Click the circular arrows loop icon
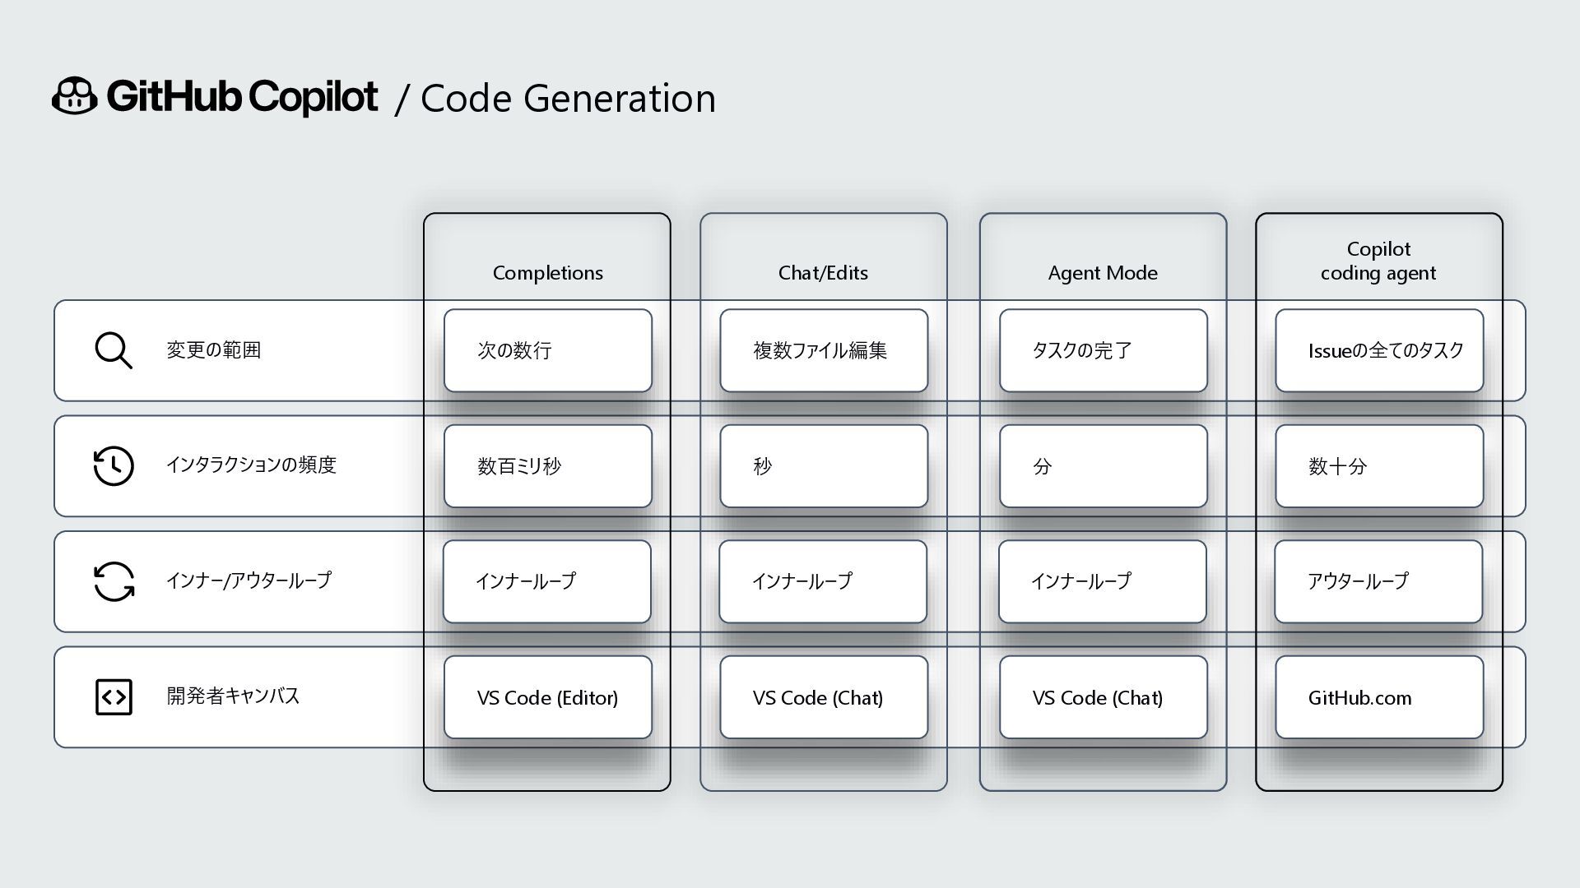 tap(114, 581)
